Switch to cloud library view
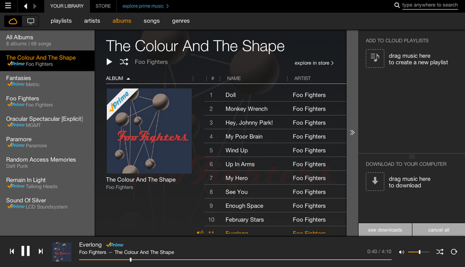Viewport: 465px width, 267px height. coord(13,21)
